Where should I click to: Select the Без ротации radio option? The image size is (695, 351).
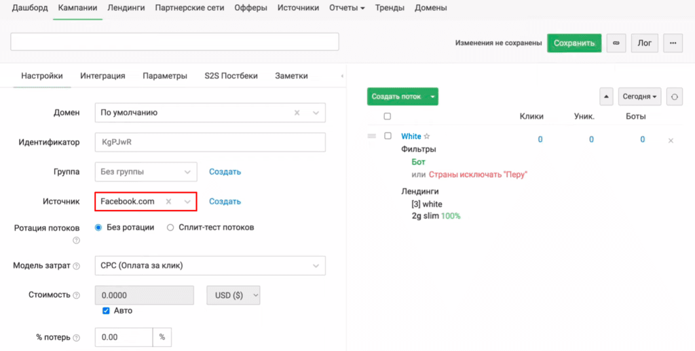(98, 227)
